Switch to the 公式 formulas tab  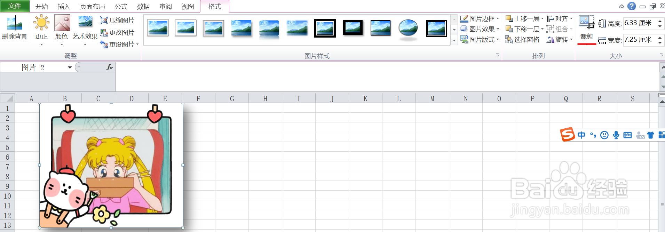(121, 7)
